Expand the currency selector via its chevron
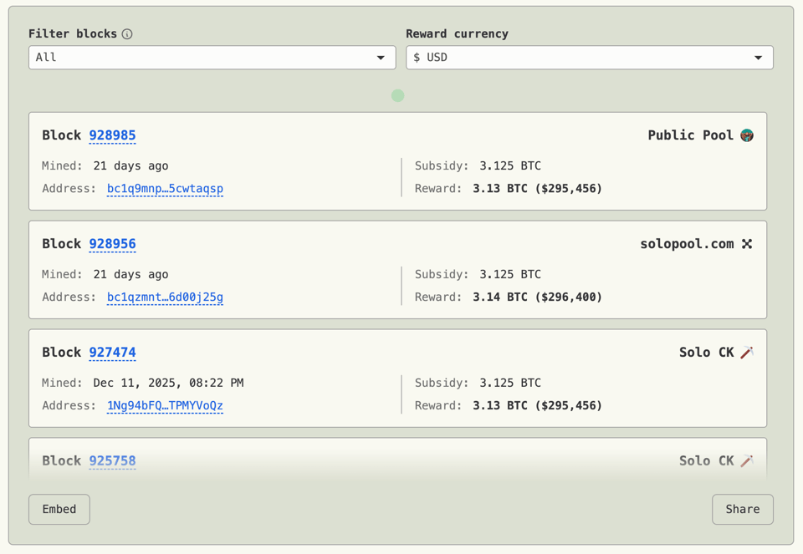Image resolution: width=803 pixels, height=554 pixels. pyautogui.click(x=760, y=57)
